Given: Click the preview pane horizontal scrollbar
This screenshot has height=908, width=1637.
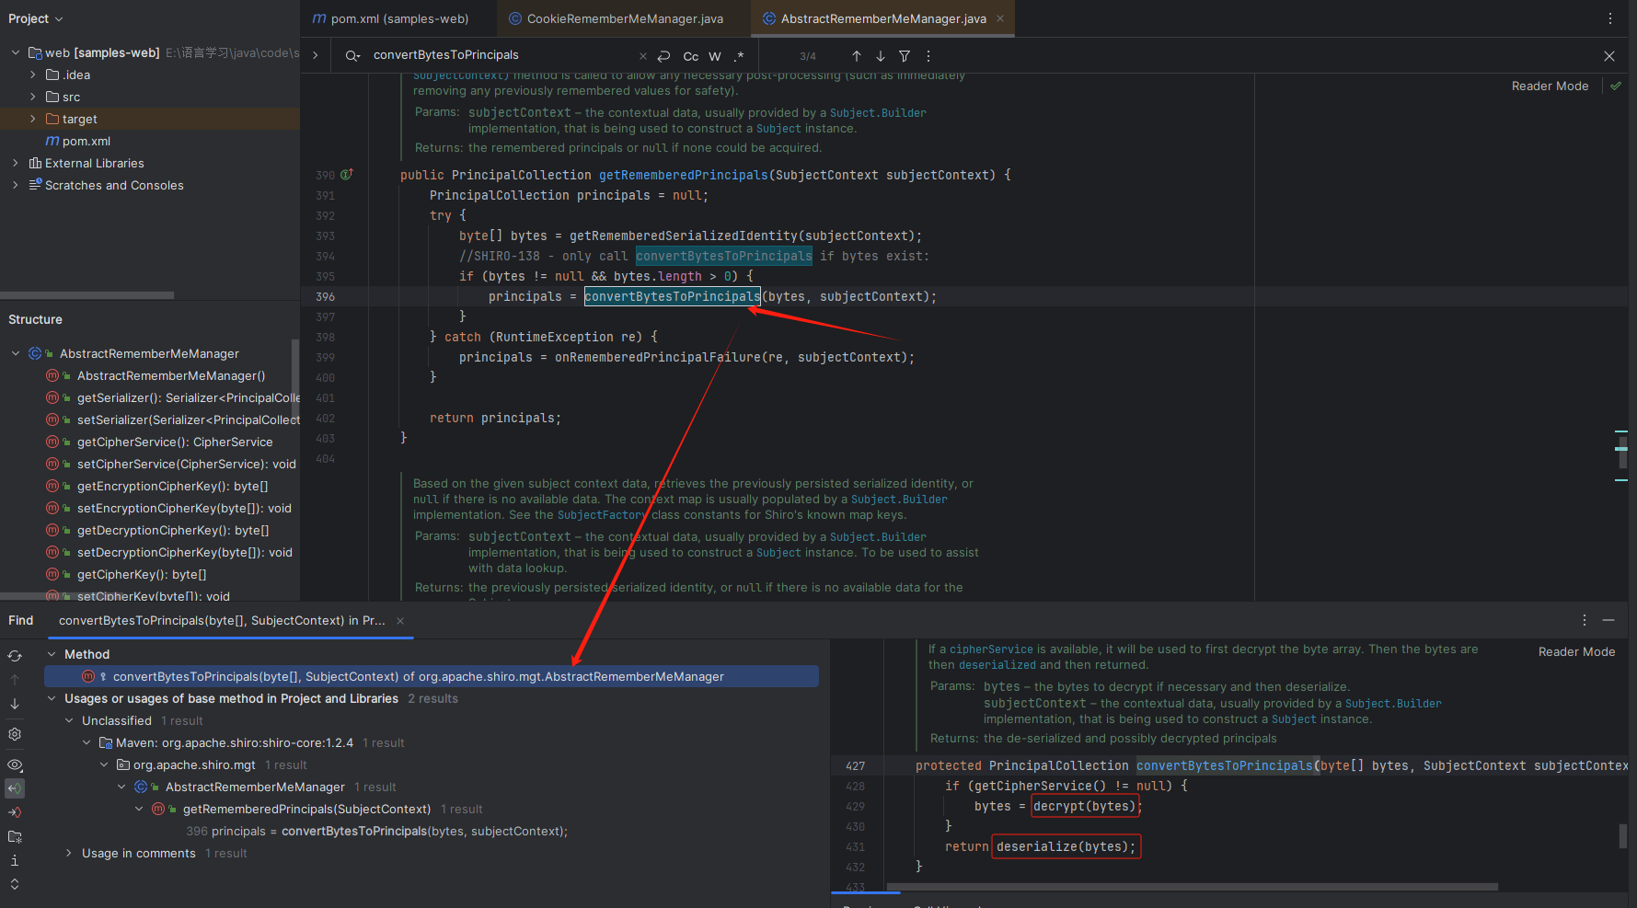Looking at the screenshot, I should coord(1193,887).
